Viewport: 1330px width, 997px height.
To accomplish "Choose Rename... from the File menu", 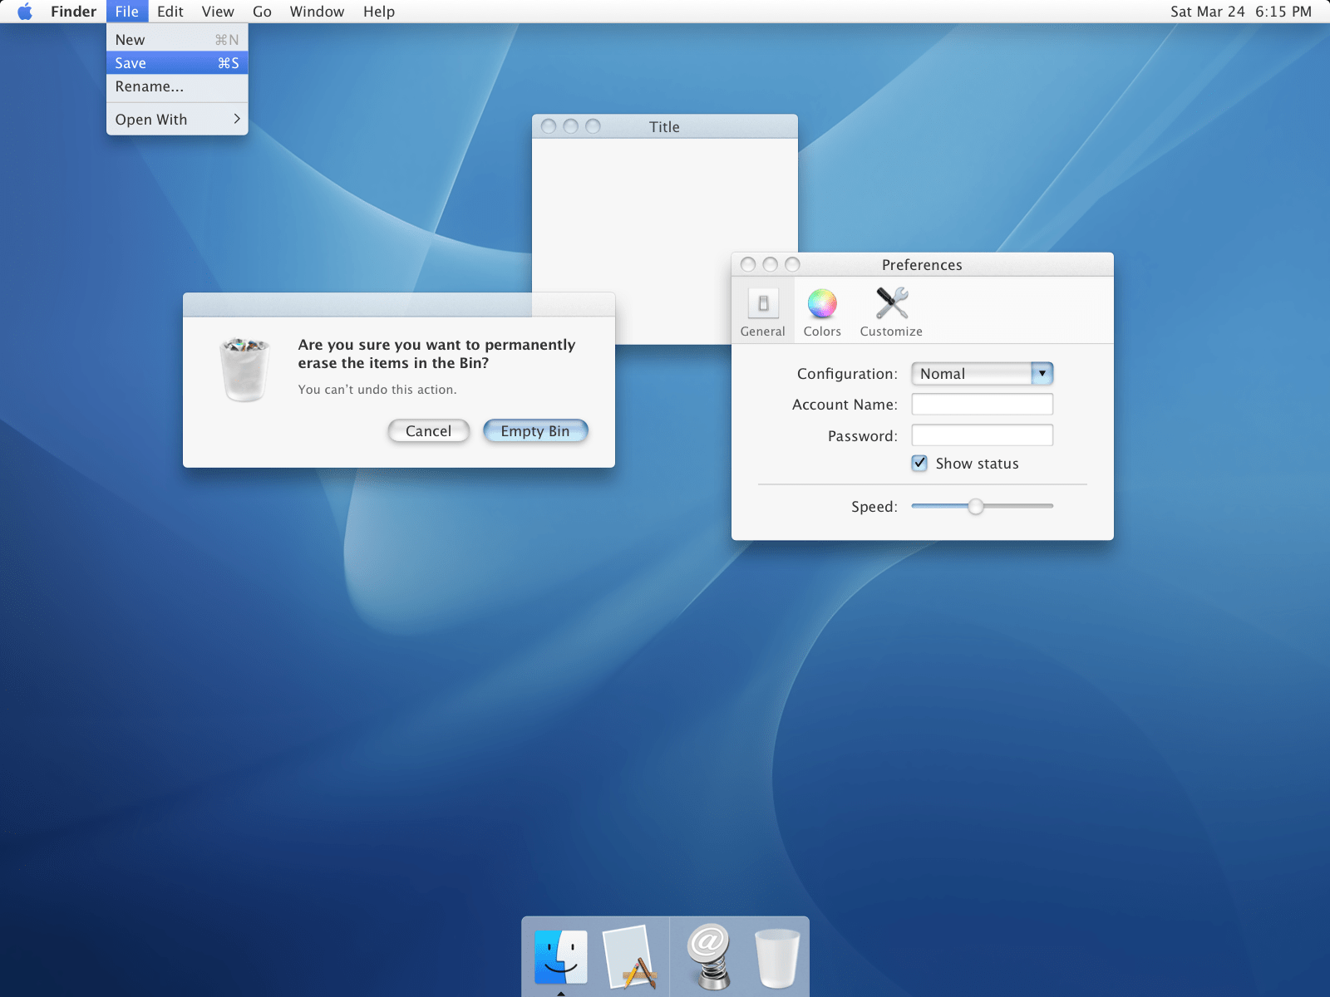I will (x=177, y=86).
